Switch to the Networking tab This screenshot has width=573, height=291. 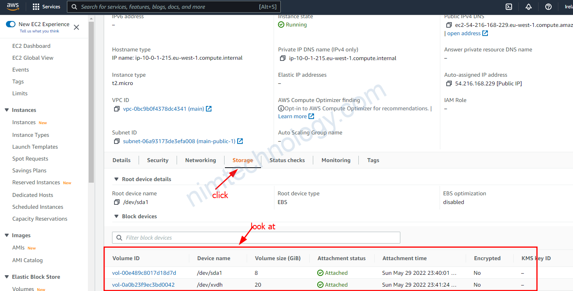[201, 160]
